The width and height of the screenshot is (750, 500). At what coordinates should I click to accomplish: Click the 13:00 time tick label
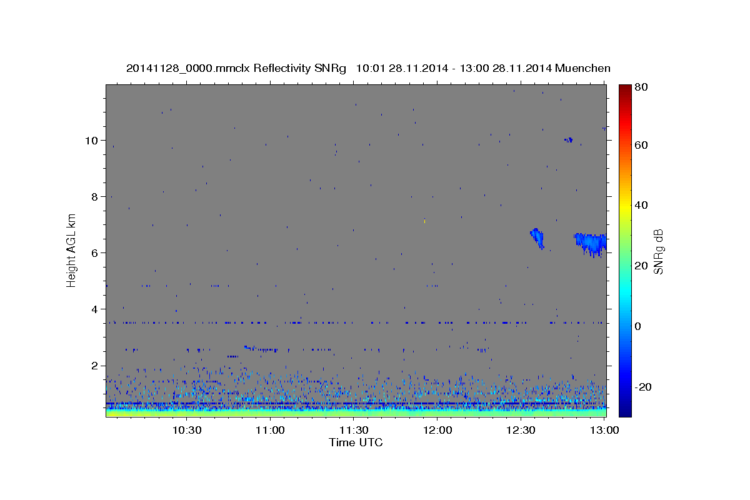(604, 430)
